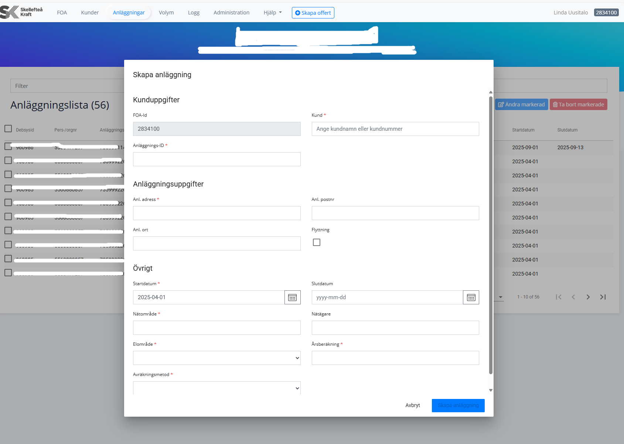Jump to last page of list
Screen dimensions: 624x444
[x=603, y=297]
